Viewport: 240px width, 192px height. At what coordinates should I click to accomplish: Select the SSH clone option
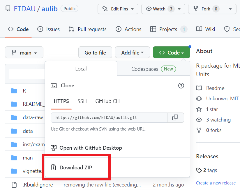tap(82, 101)
